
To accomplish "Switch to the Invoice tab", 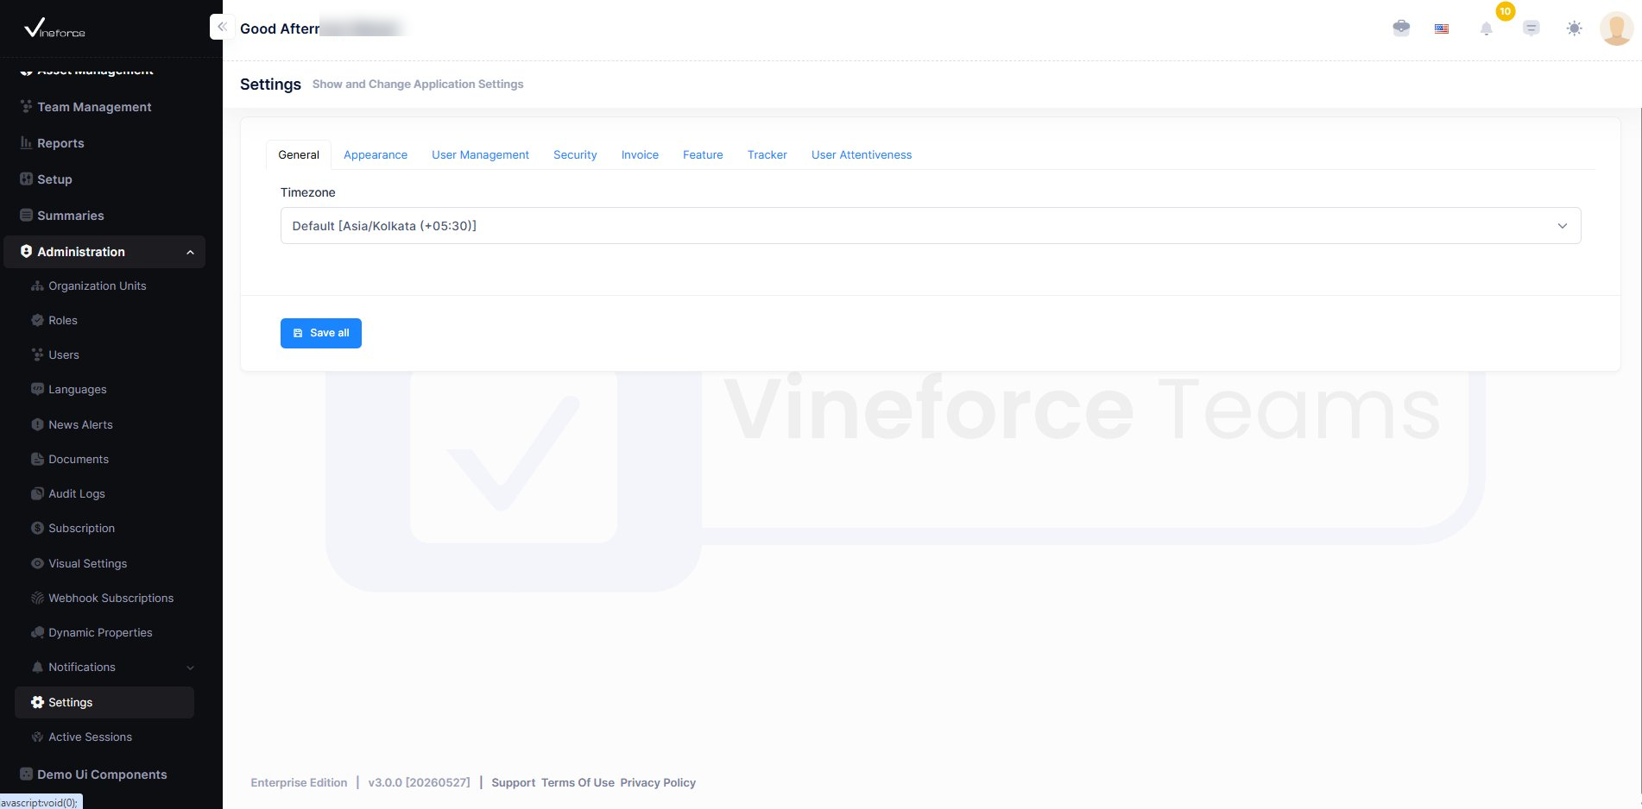I will click(x=640, y=155).
